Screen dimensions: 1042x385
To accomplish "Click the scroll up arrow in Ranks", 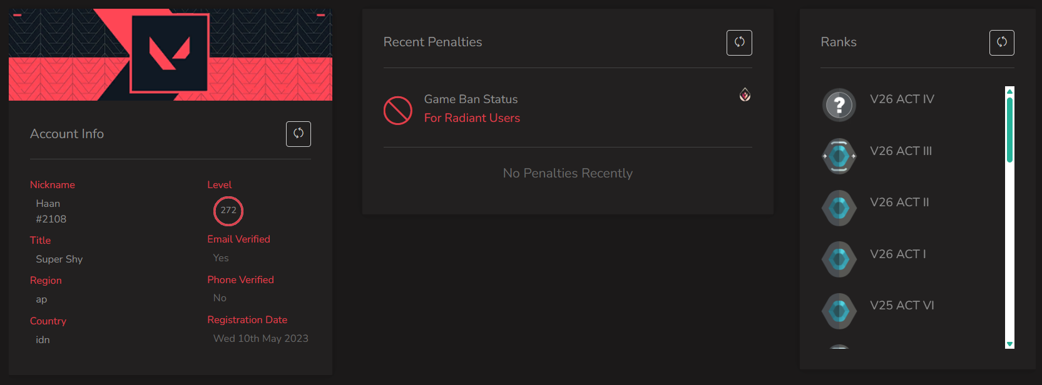I will point(1009,91).
